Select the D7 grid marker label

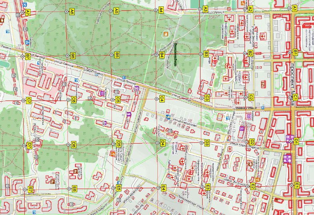29,146
